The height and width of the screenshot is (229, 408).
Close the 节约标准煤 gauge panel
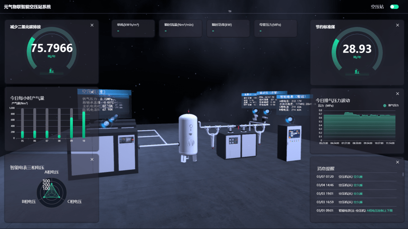397,25
